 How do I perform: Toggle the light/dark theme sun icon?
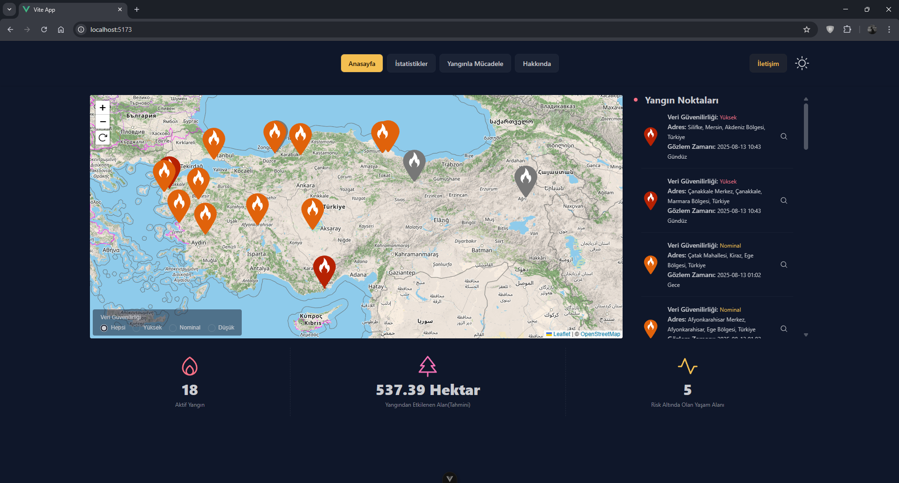click(802, 63)
